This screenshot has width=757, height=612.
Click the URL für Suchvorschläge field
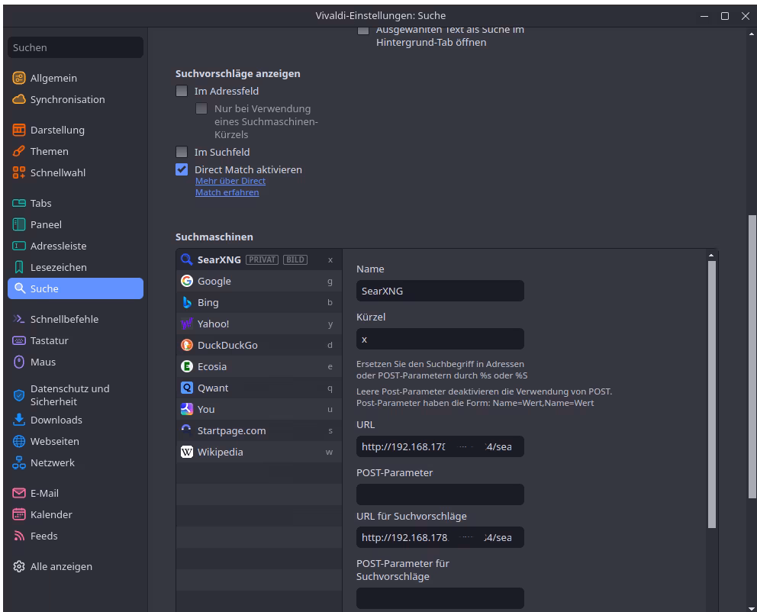440,537
